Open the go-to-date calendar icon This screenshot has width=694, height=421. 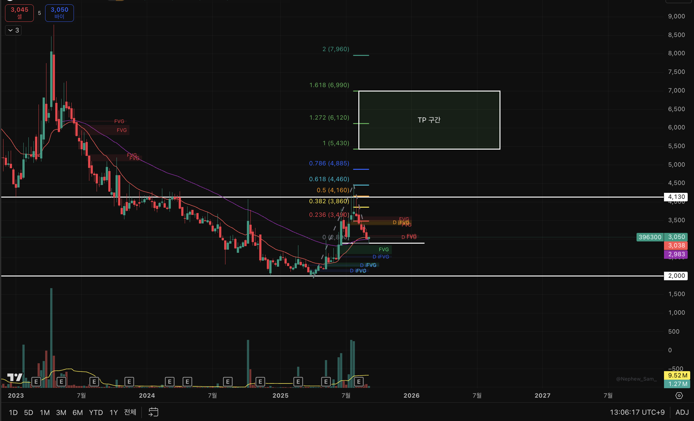(153, 412)
